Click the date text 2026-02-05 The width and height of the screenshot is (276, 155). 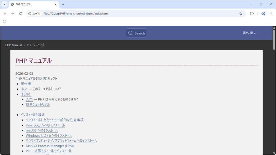point(24,74)
